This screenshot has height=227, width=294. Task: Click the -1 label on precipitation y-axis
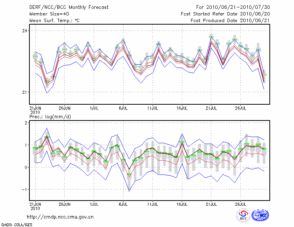(25, 190)
